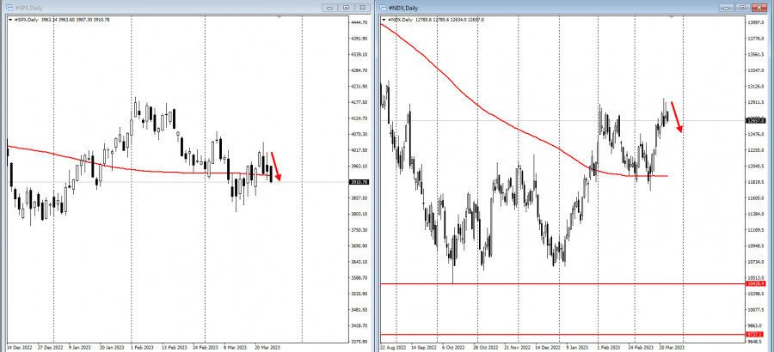Viewport: 774px width, 352px height.
Task: Minimize the #NDX,Daily chart window
Action: (x=726, y=8)
